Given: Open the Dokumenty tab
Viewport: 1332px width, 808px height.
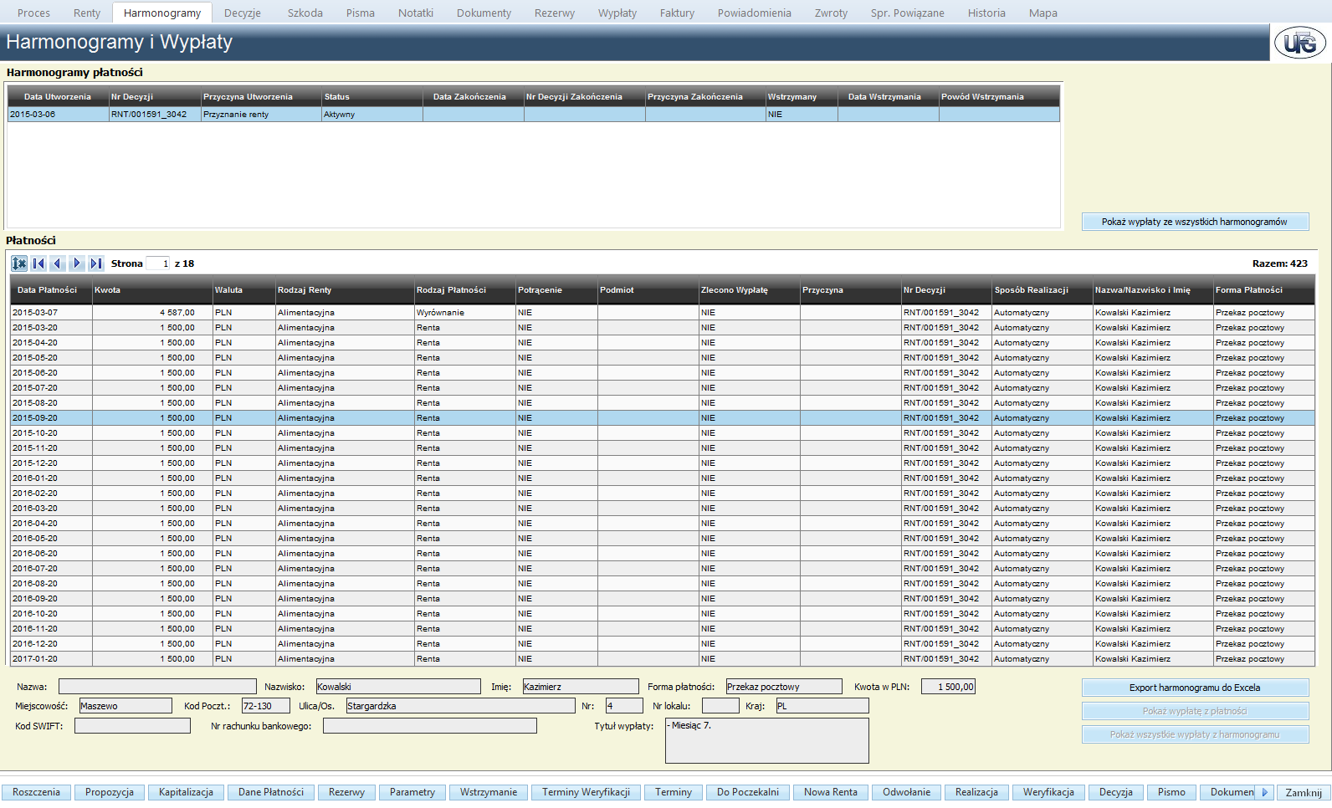Looking at the screenshot, I should point(484,13).
